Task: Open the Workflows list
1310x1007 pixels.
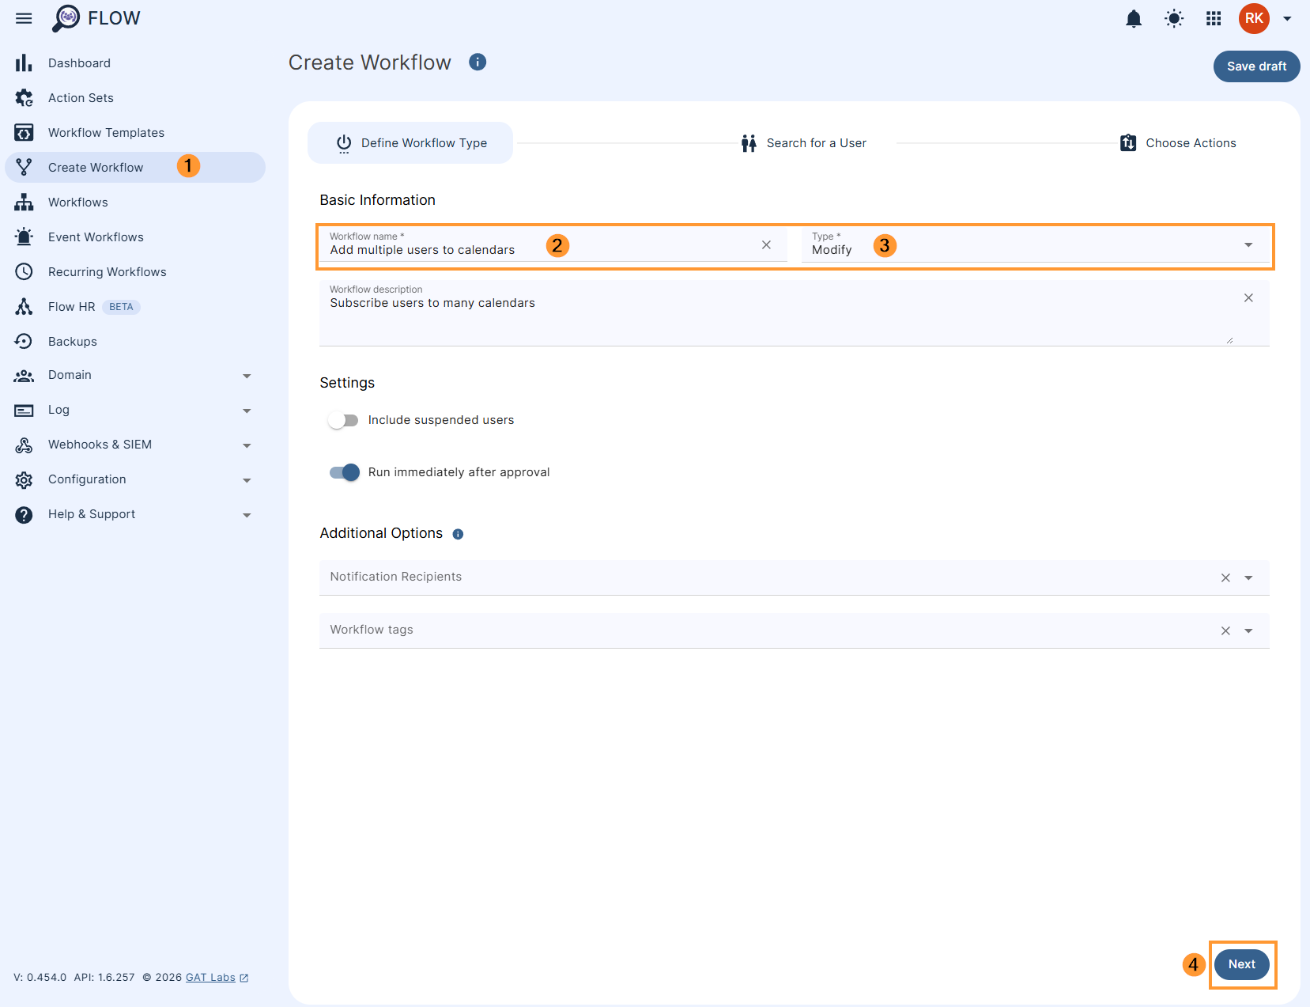Action: (x=77, y=203)
